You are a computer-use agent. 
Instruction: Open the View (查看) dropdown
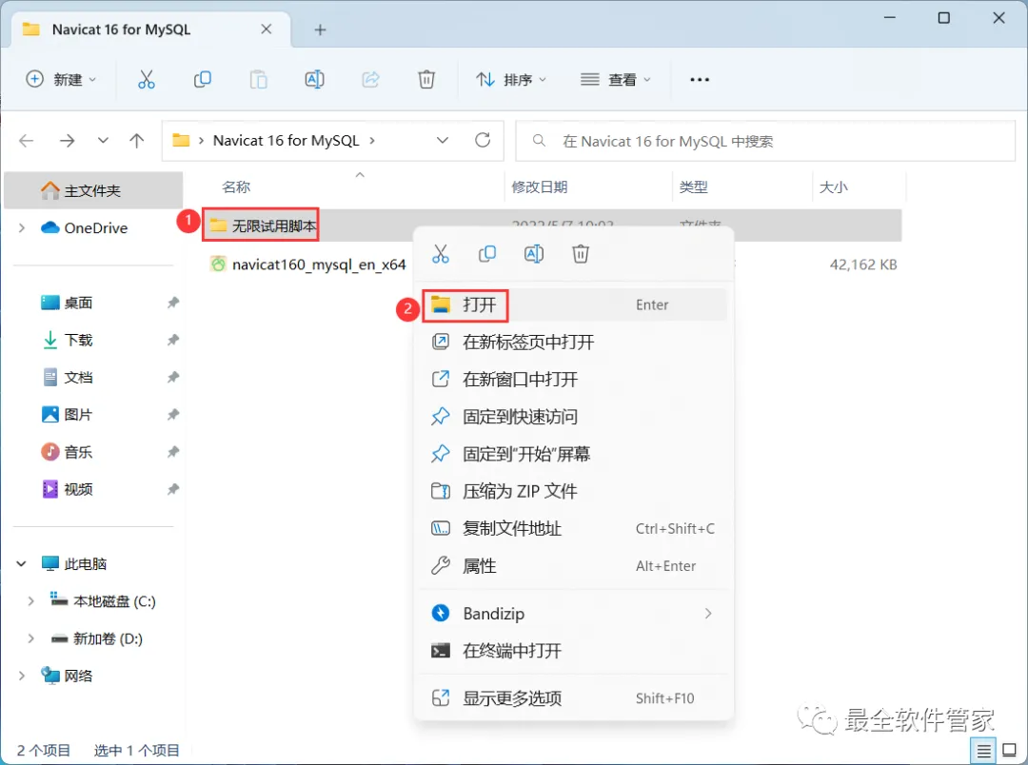click(x=615, y=79)
